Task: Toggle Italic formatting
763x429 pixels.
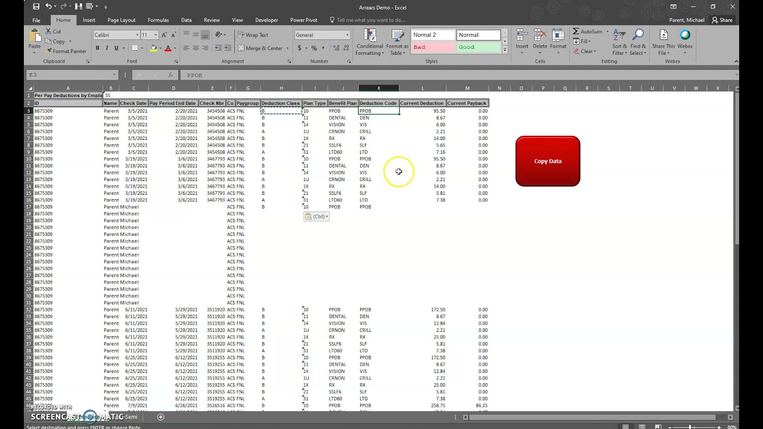Action: [x=107, y=48]
